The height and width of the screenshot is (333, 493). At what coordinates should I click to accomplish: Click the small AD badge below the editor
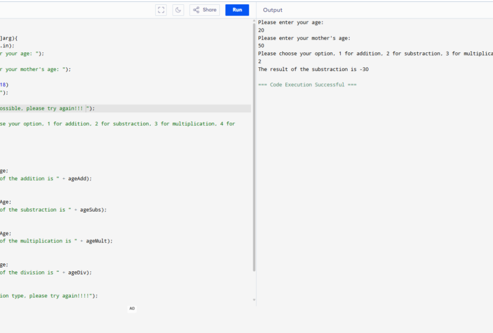(132, 308)
